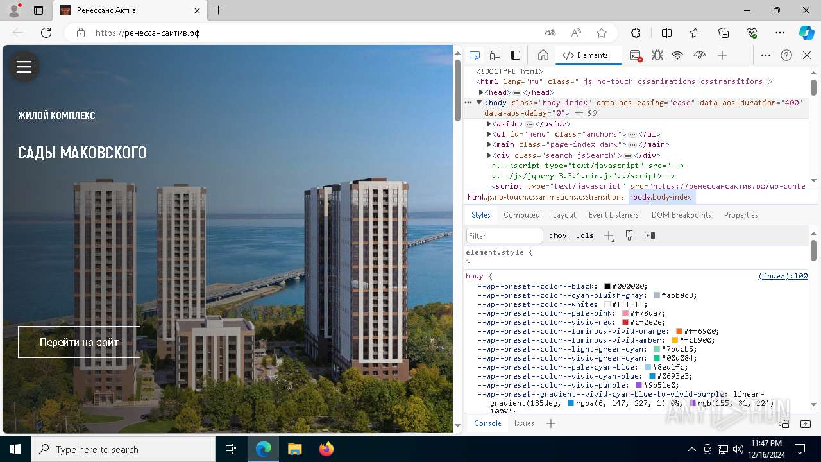Open Edge Settings and more menu
The width and height of the screenshot is (821, 462).
pyautogui.click(x=780, y=33)
